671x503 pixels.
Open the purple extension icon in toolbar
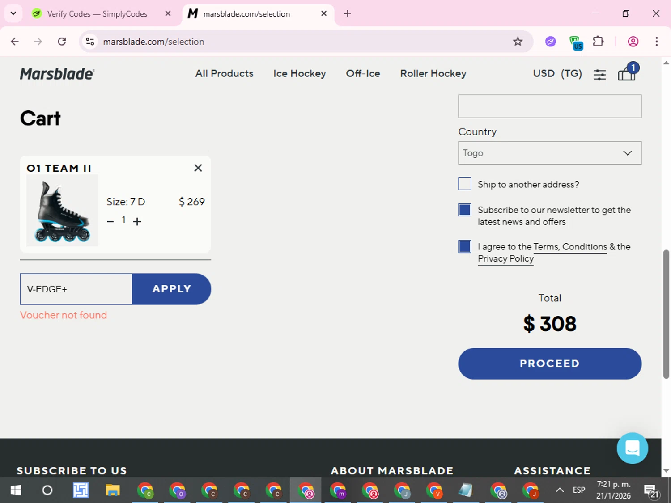pyautogui.click(x=551, y=42)
